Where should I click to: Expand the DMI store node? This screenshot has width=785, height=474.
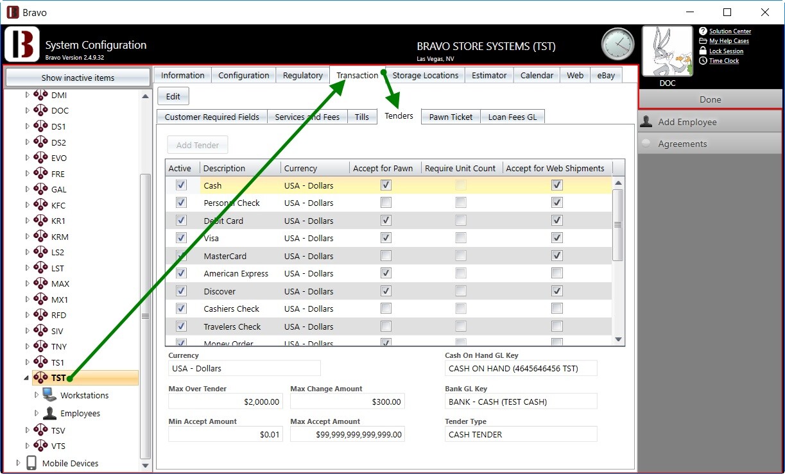[x=27, y=95]
